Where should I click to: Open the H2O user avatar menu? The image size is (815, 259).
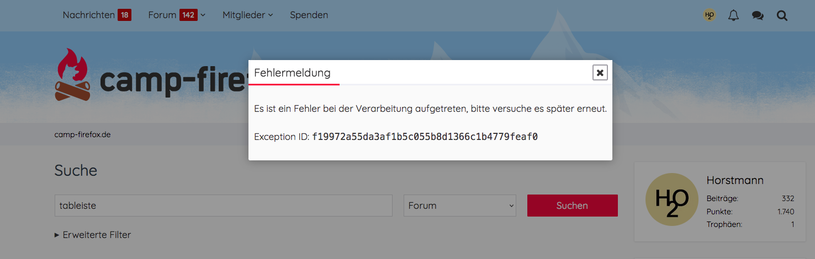click(x=710, y=15)
